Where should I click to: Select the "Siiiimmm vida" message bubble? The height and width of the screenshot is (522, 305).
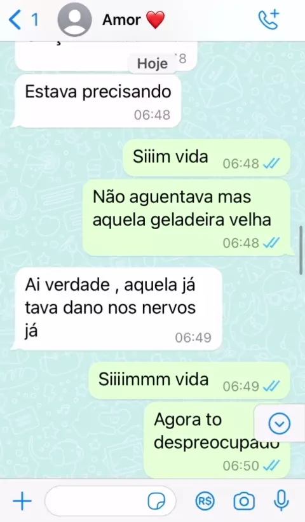[189, 381]
